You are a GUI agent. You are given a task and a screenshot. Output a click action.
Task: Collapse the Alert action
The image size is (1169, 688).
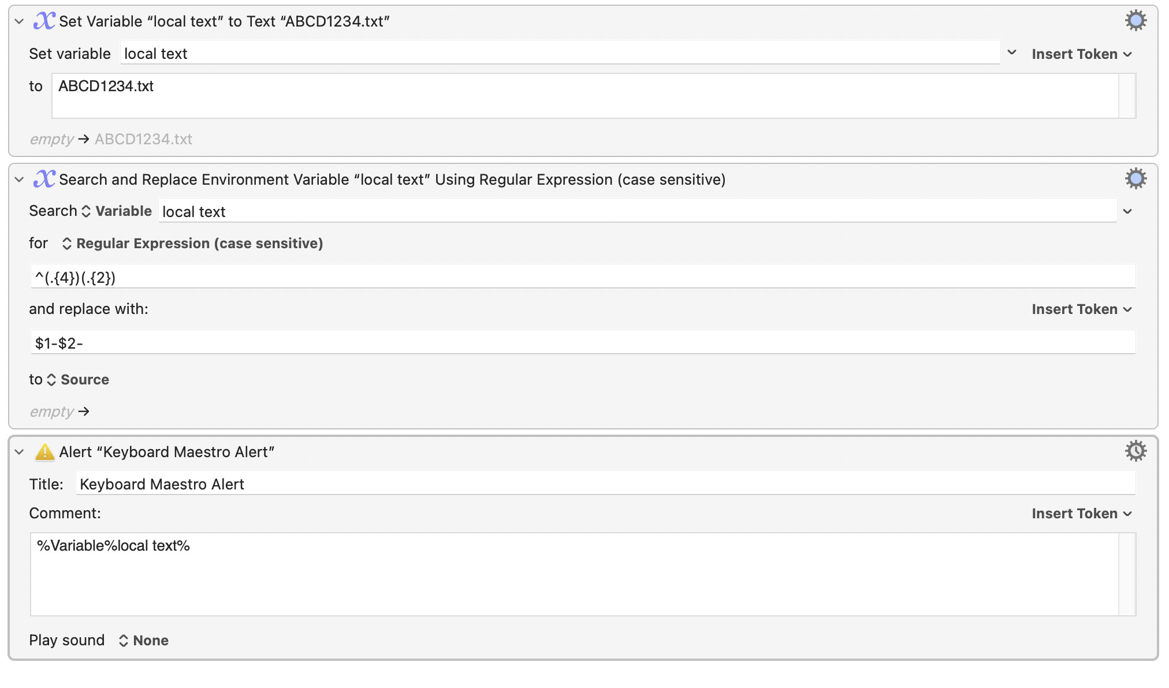pos(19,453)
